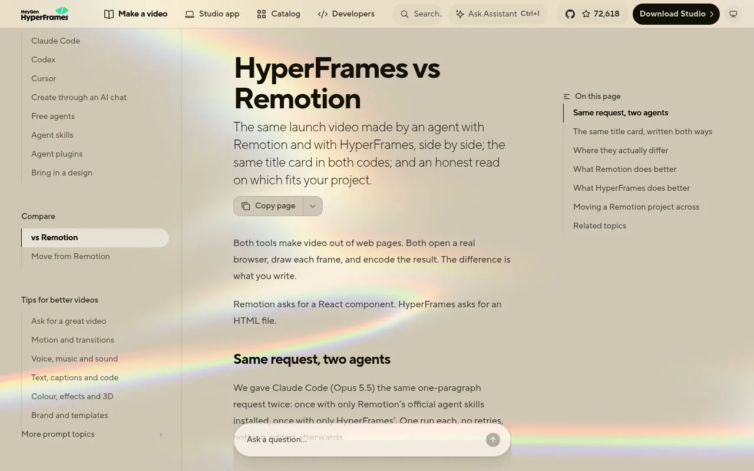Open Create through an AI chat
The image size is (754, 471).
click(x=79, y=97)
